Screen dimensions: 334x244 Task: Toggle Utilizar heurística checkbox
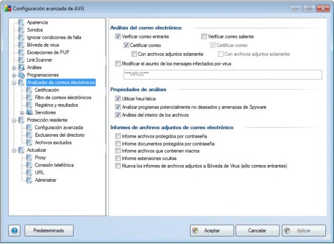tap(118, 99)
